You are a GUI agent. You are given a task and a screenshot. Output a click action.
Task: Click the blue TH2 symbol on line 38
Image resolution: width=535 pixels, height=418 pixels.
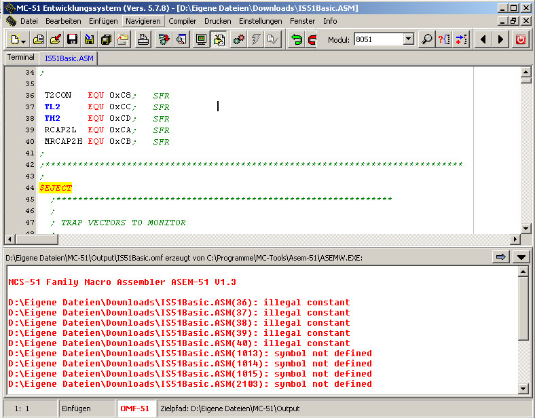pos(52,118)
